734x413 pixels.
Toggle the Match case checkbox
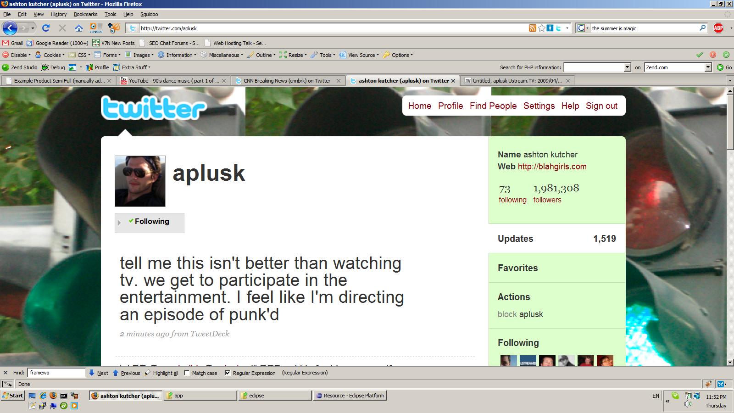(187, 373)
